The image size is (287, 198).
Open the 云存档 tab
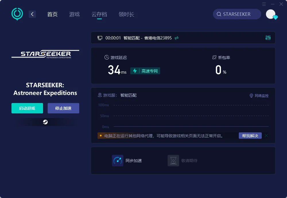pyautogui.click(x=99, y=14)
